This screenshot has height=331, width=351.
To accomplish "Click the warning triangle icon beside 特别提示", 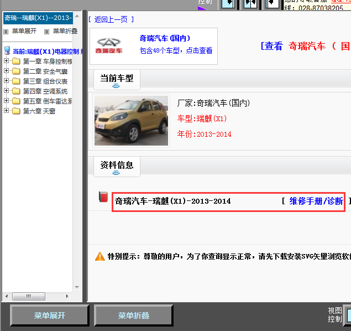I will tap(100, 256).
